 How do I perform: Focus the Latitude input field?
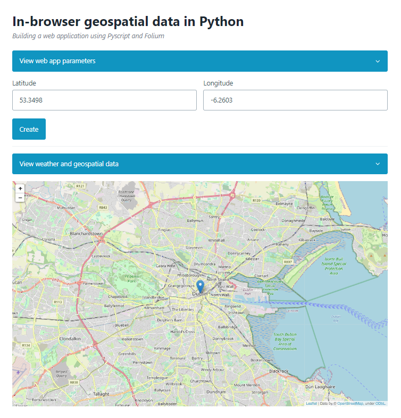coord(104,100)
